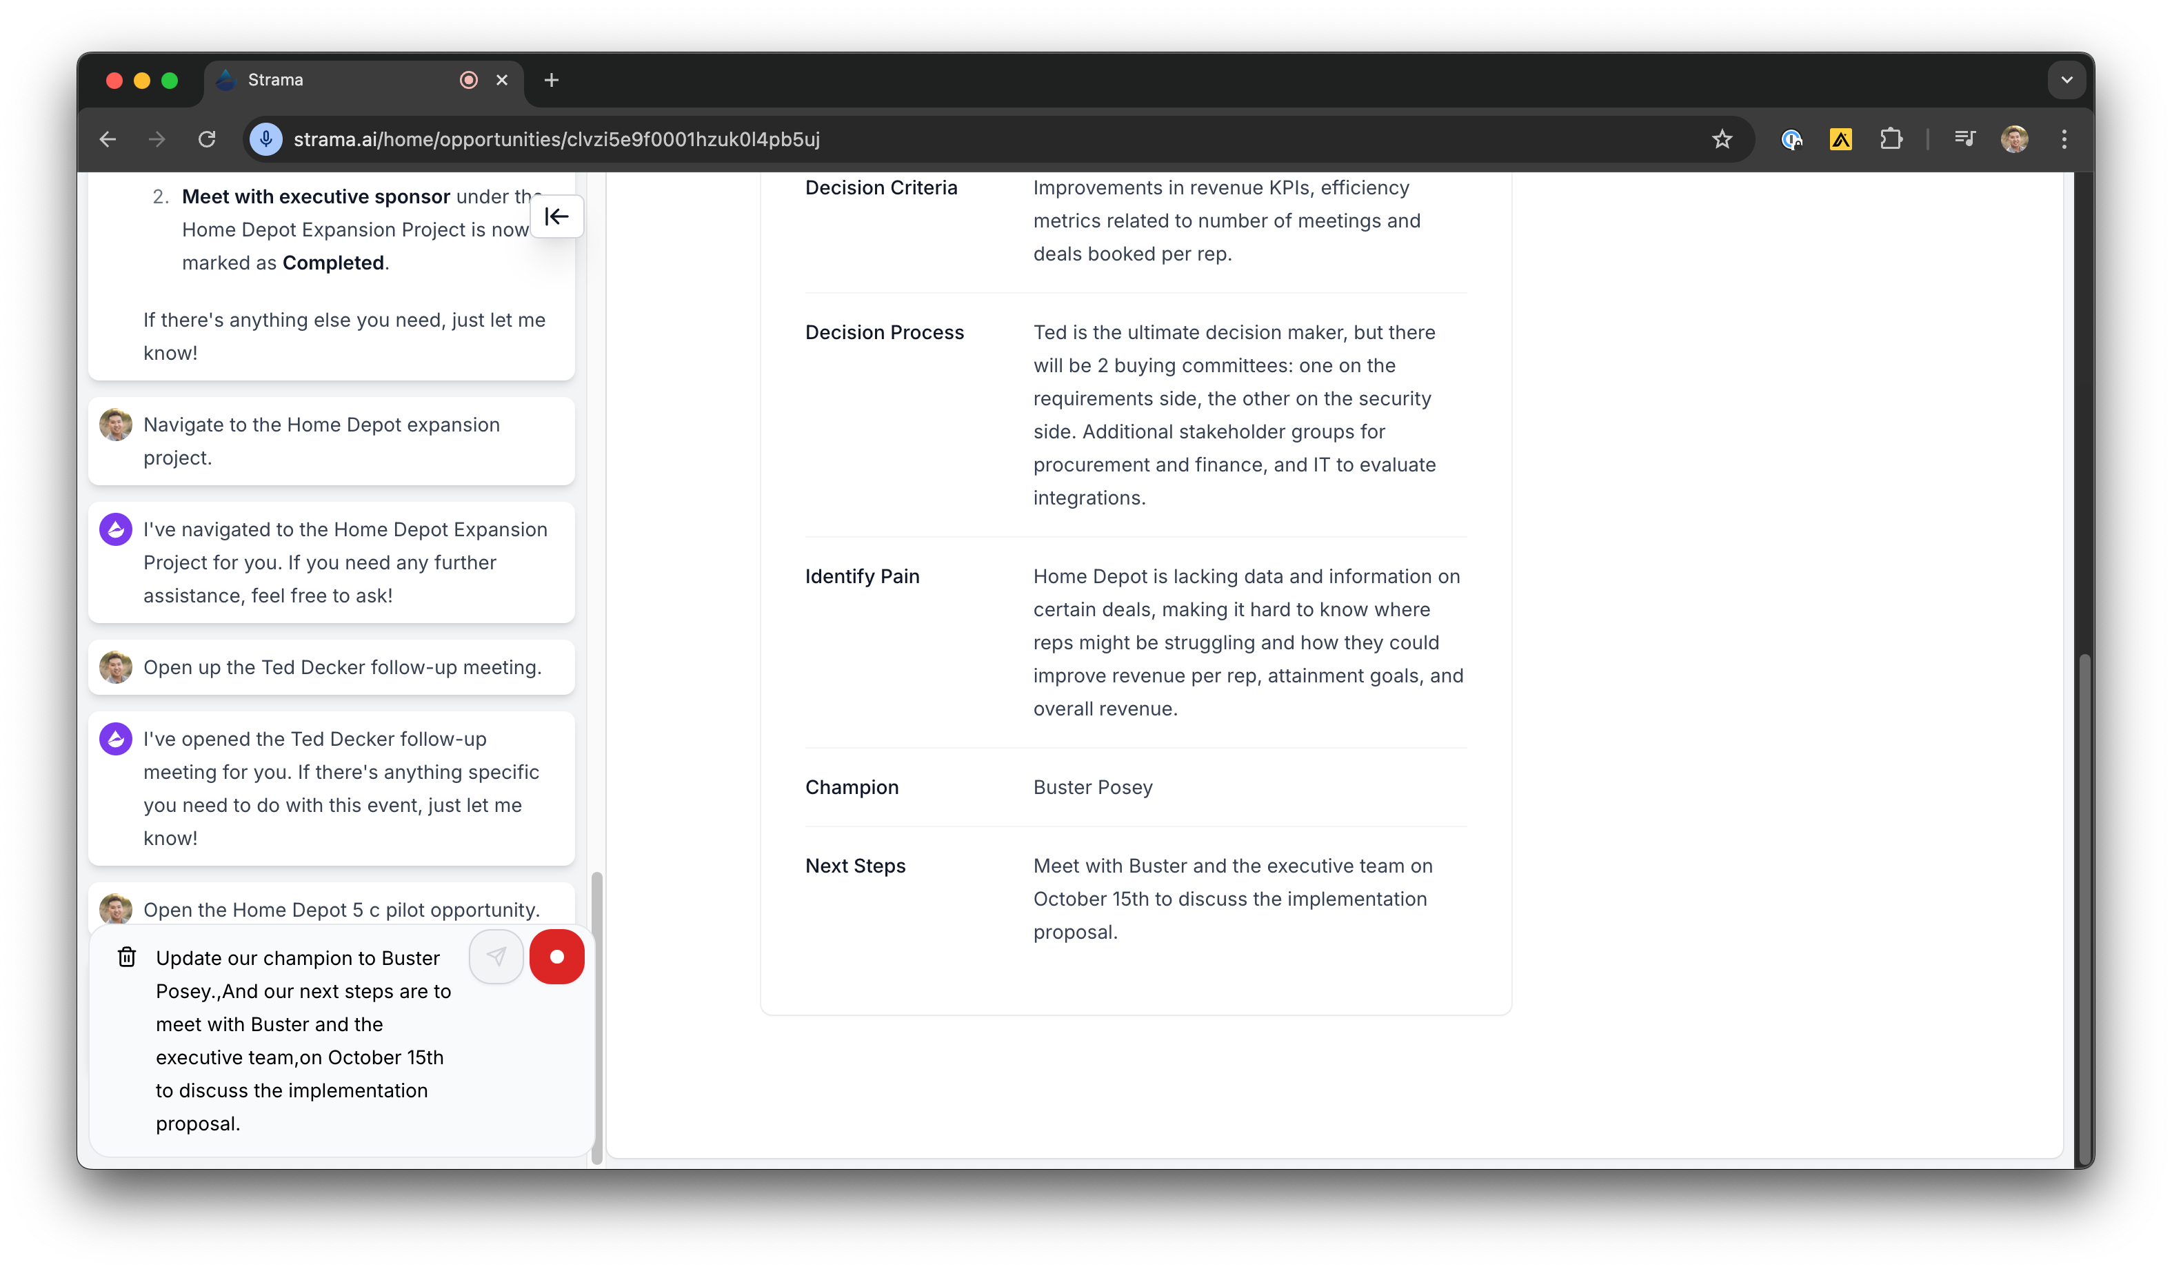Image resolution: width=2172 pixels, height=1271 pixels.
Task: Open the yellow triangle extension icon
Action: (x=1841, y=139)
